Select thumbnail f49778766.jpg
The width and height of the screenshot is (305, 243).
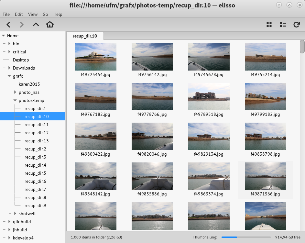[x=152, y=96]
